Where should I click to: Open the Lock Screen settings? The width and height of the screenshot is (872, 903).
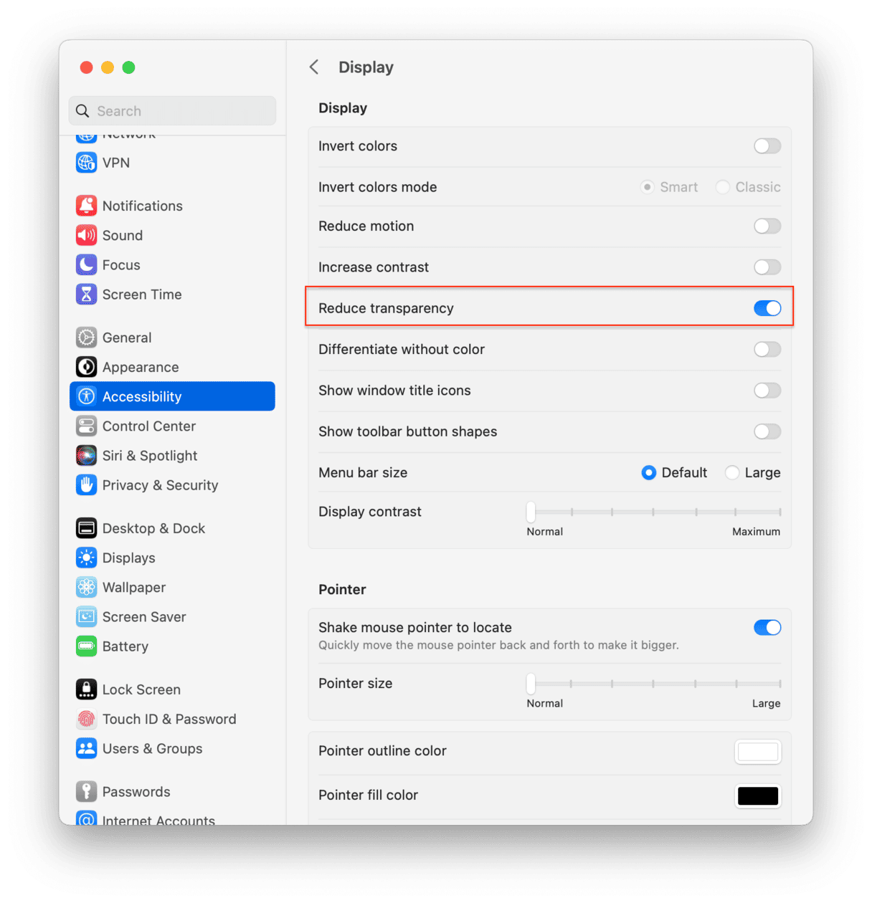172,689
